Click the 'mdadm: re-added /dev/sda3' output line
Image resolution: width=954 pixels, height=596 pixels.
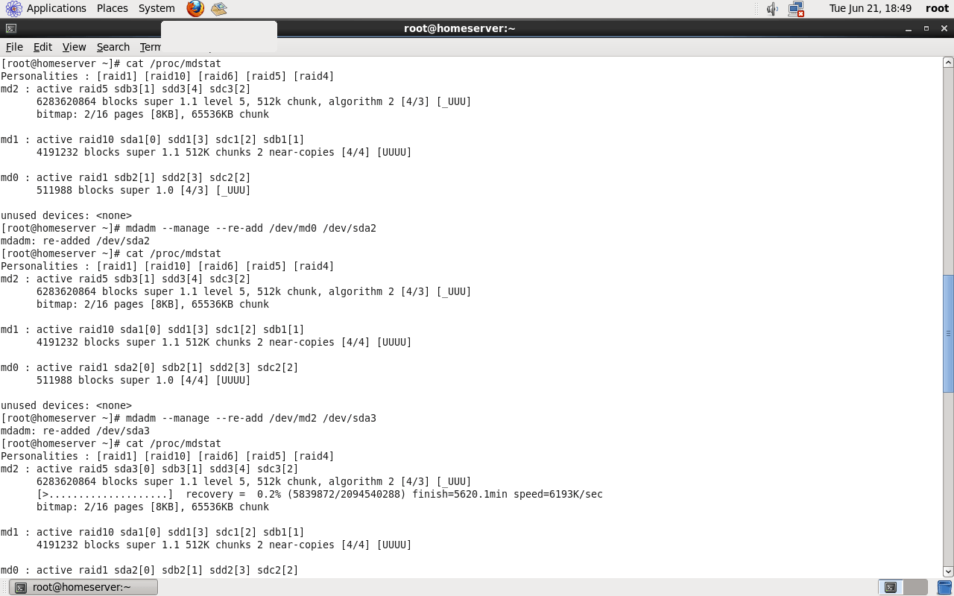[x=75, y=431]
